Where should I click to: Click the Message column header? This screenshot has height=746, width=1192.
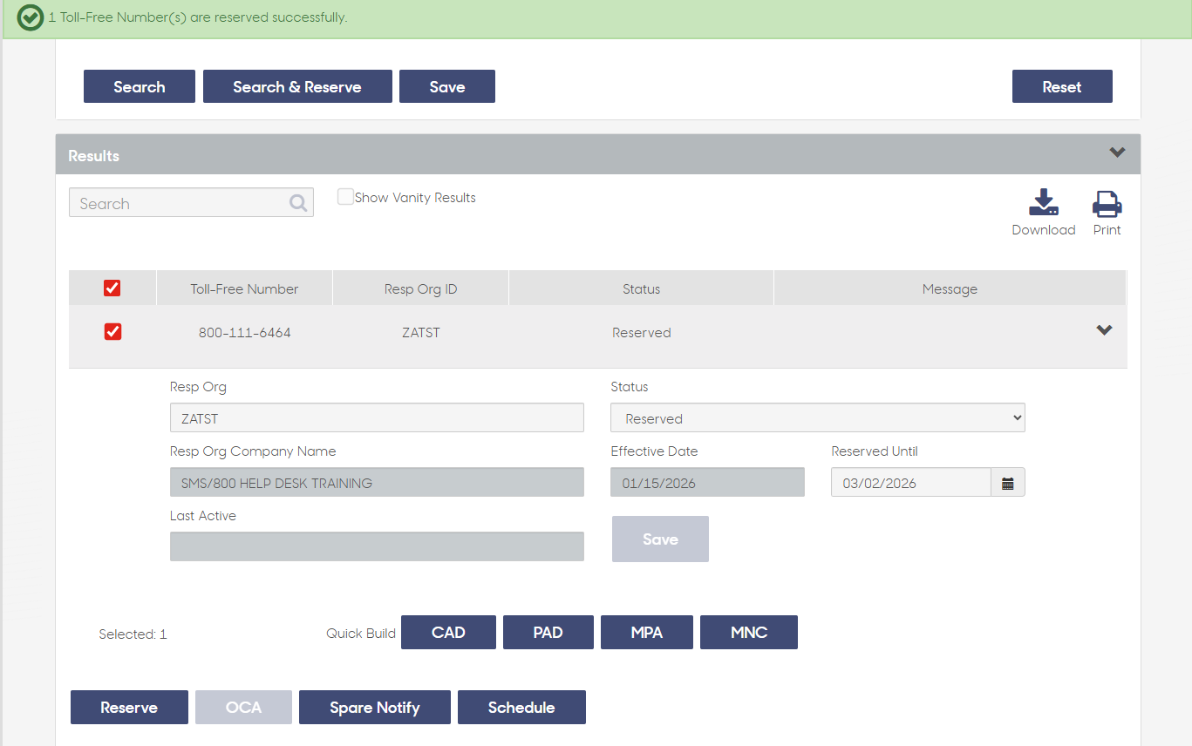[950, 288]
